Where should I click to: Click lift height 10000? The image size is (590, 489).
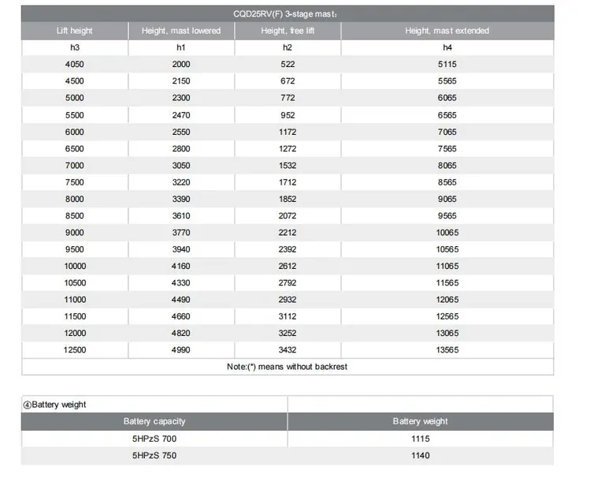pos(75,266)
